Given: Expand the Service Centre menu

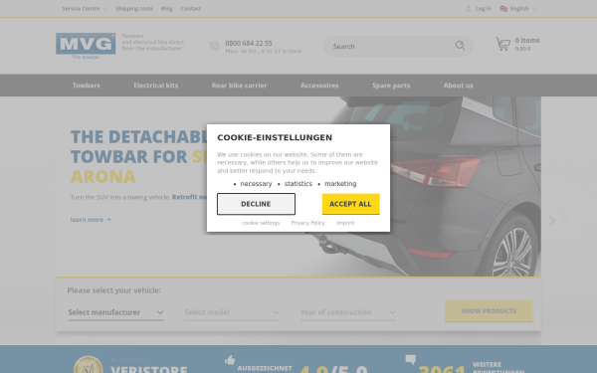Looking at the screenshot, I should point(85,8).
